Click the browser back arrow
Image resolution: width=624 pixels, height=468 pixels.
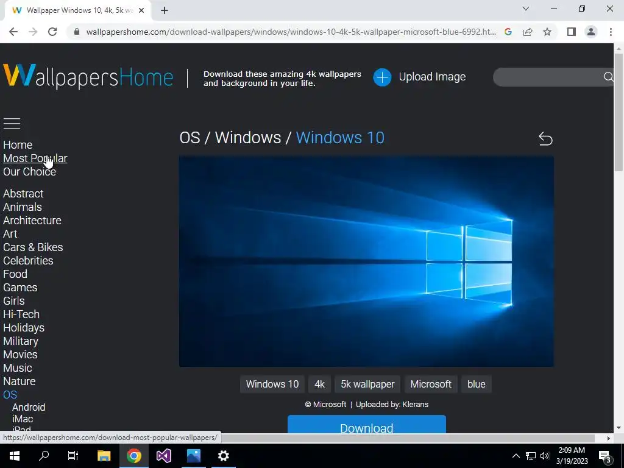[13, 32]
